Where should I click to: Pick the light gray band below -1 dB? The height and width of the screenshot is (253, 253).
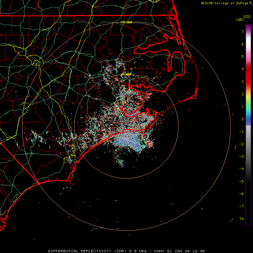[248, 134]
